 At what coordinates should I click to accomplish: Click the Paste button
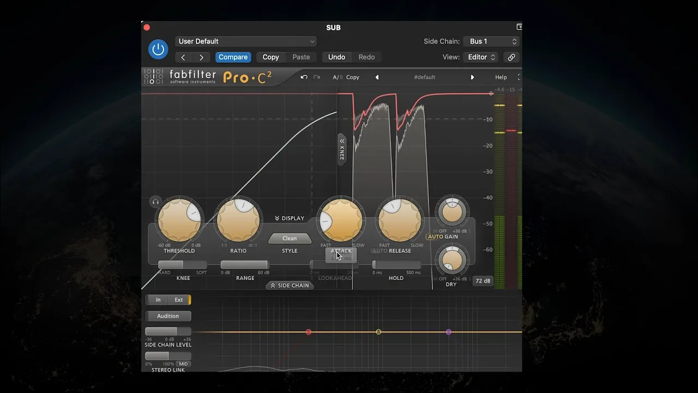[x=301, y=57]
